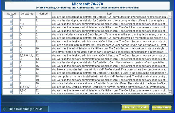Click the End Exam button
The height and width of the screenshot is (113, 175).
(162, 108)
